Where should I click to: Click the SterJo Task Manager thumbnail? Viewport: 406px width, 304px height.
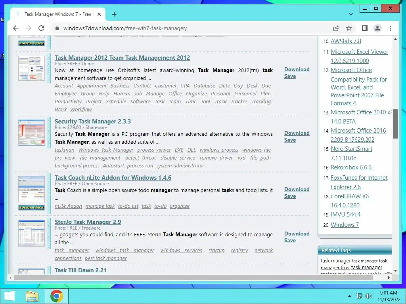point(31,233)
